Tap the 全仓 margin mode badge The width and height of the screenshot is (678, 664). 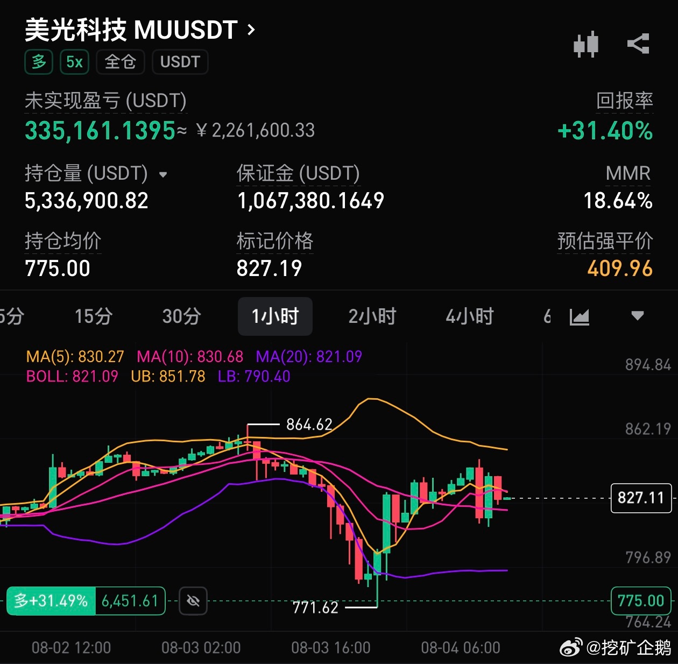[x=121, y=62]
